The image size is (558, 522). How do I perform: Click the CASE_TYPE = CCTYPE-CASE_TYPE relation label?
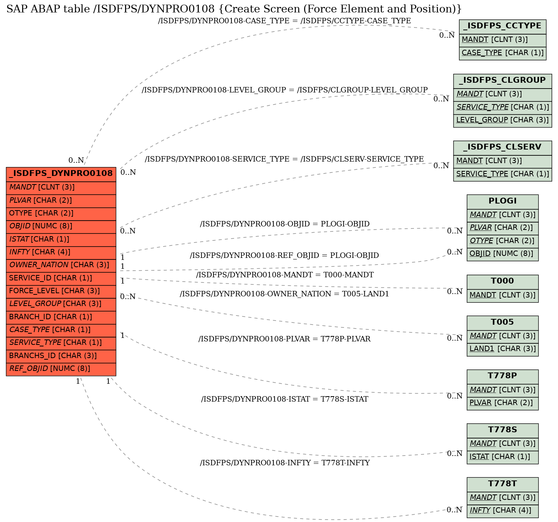coord(284,21)
